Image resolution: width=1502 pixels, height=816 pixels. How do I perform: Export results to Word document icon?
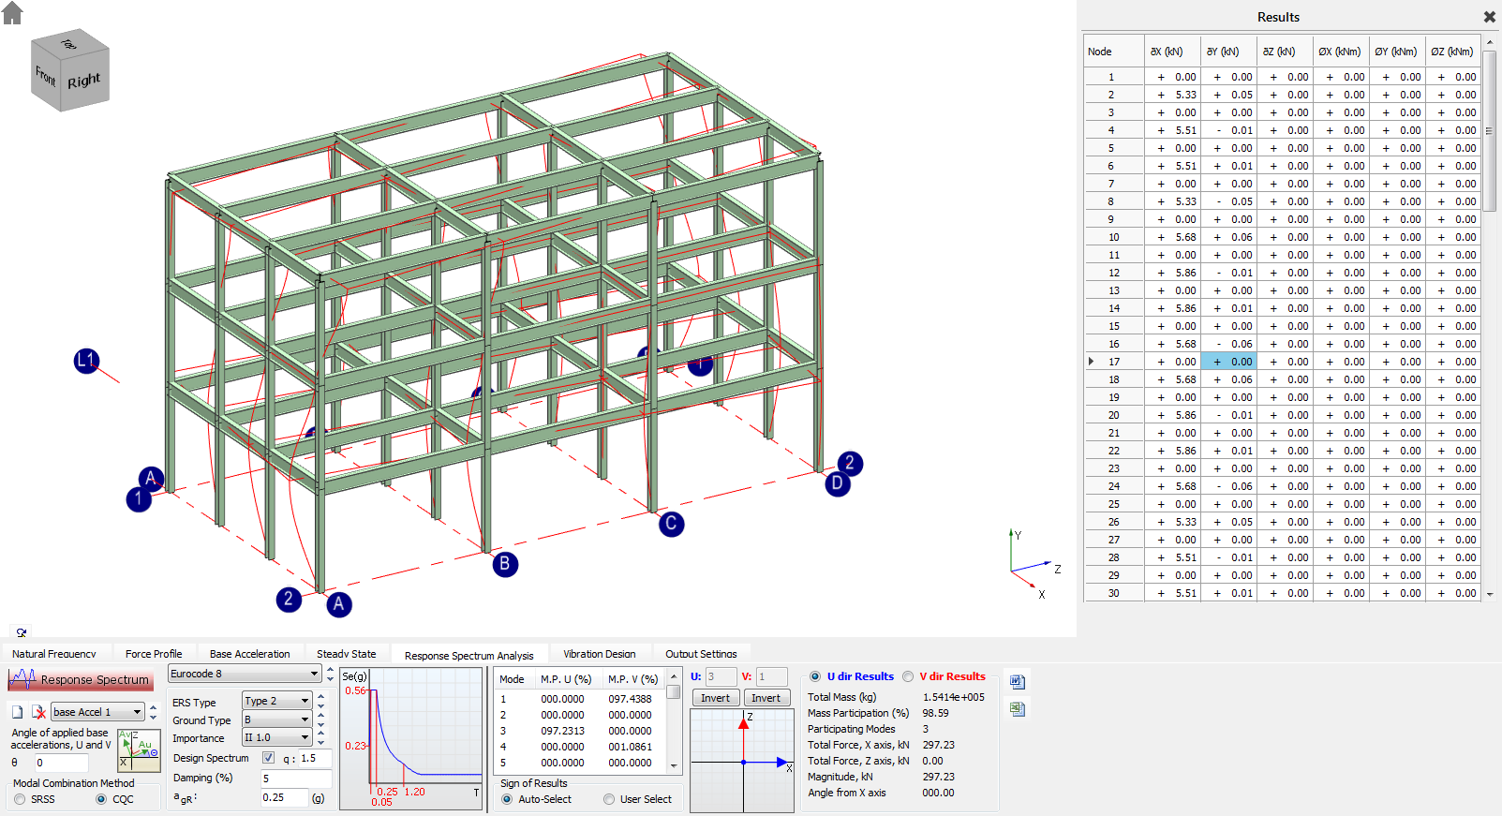(x=1018, y=681)
